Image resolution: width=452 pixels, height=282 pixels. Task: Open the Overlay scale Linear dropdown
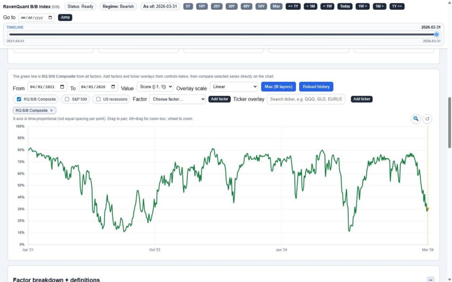[x=234, y=86]
